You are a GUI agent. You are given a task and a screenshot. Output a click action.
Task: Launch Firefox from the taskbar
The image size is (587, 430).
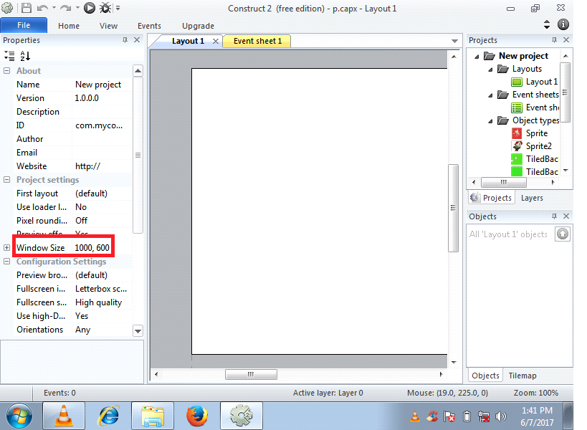197,416
